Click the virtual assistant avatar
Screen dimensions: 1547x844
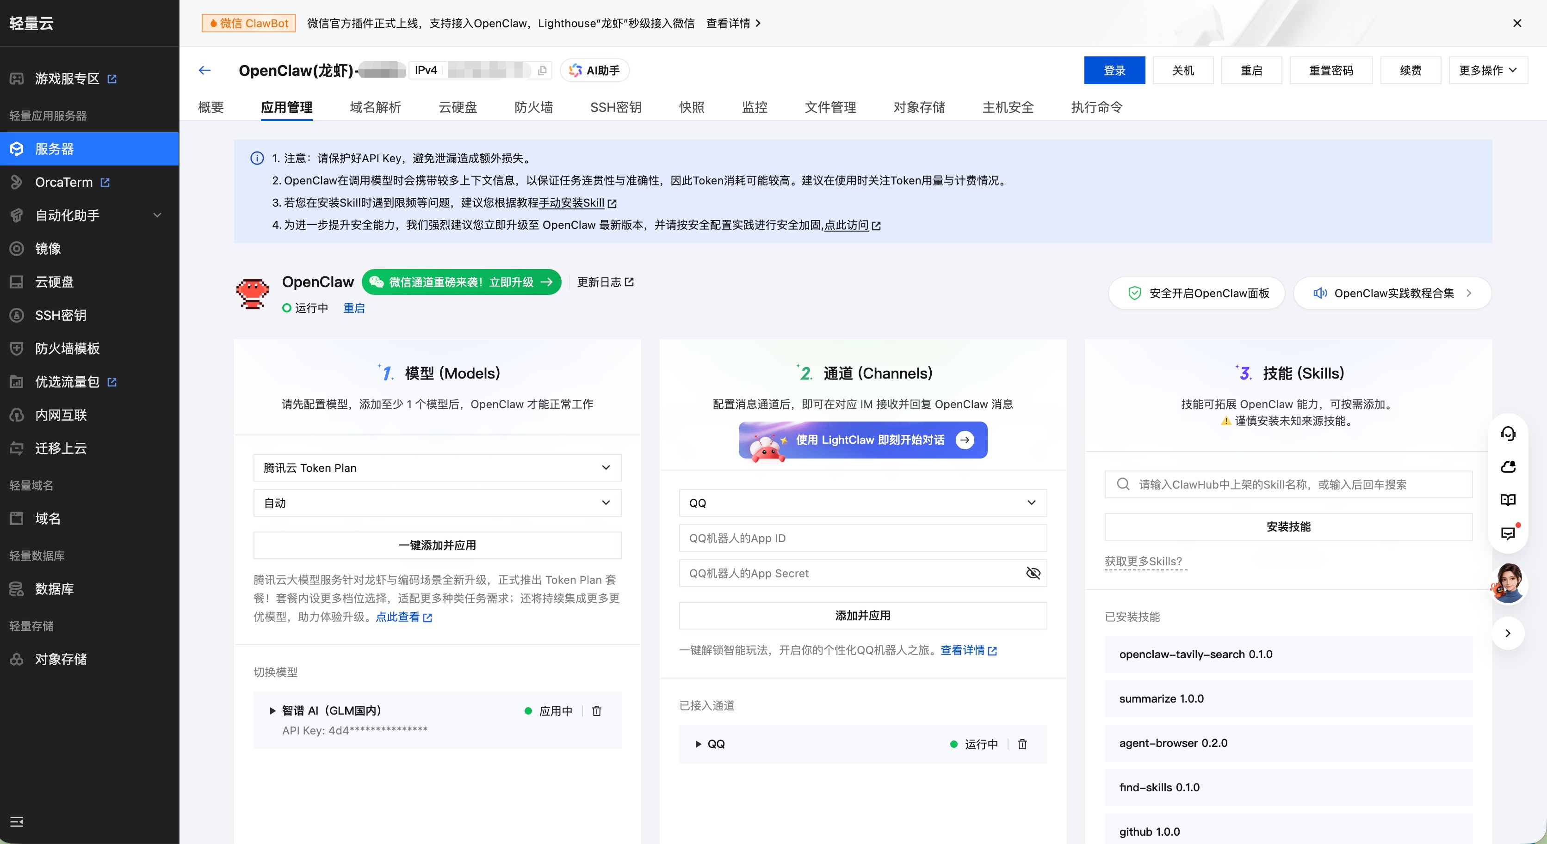tap(1508, 583)
